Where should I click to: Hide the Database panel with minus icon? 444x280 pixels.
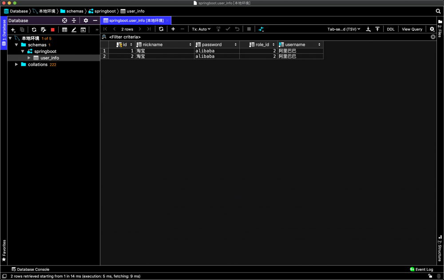click(x=95, y=20)
